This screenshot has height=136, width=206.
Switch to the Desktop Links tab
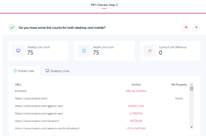pos(57,71)
